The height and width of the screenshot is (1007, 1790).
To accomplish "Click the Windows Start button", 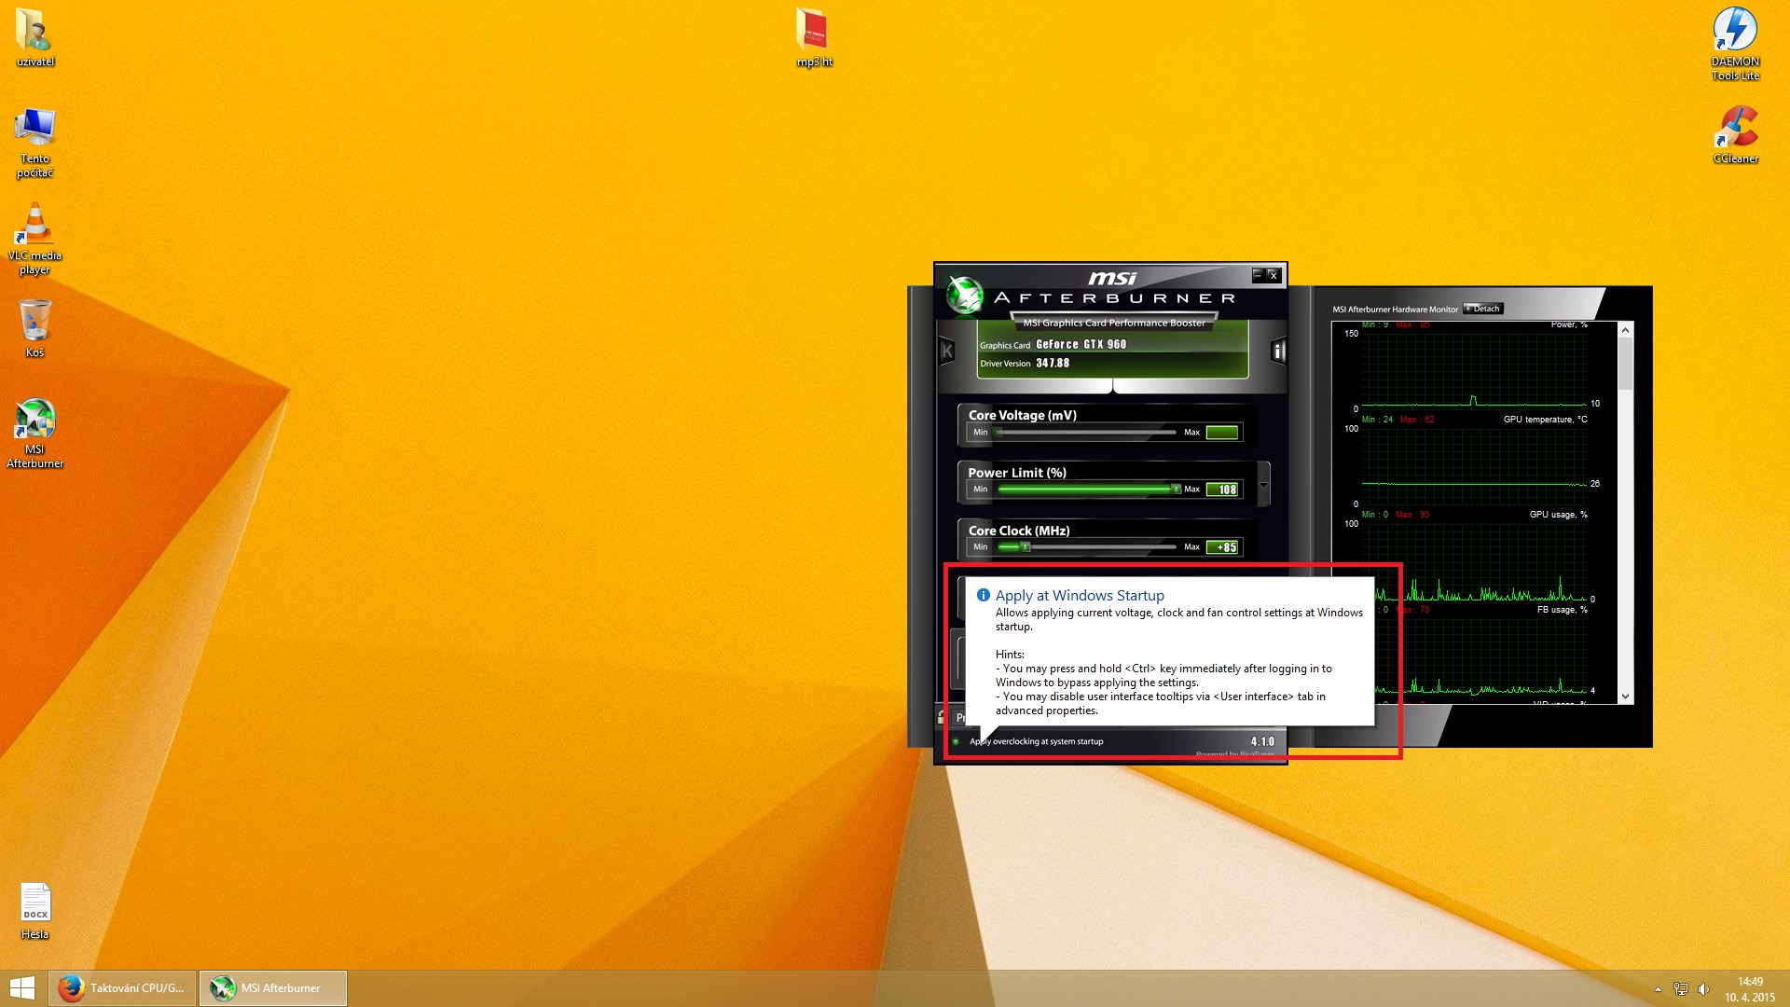I will [22, 988].
